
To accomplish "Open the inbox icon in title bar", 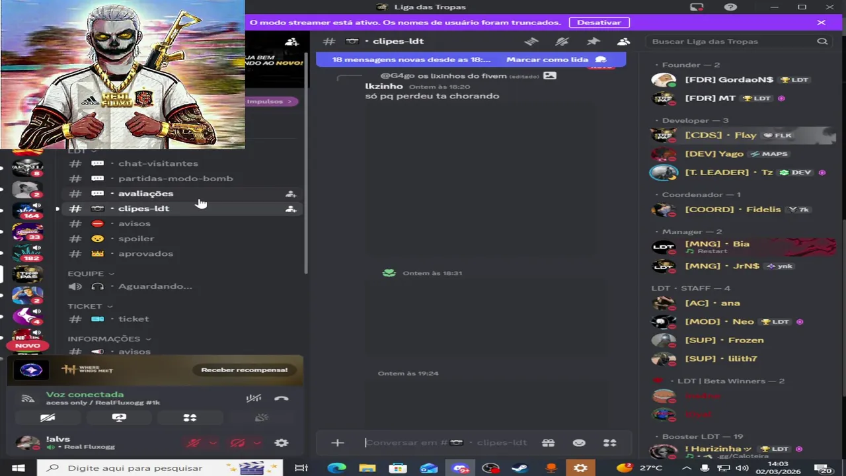I will pos(697,7).
